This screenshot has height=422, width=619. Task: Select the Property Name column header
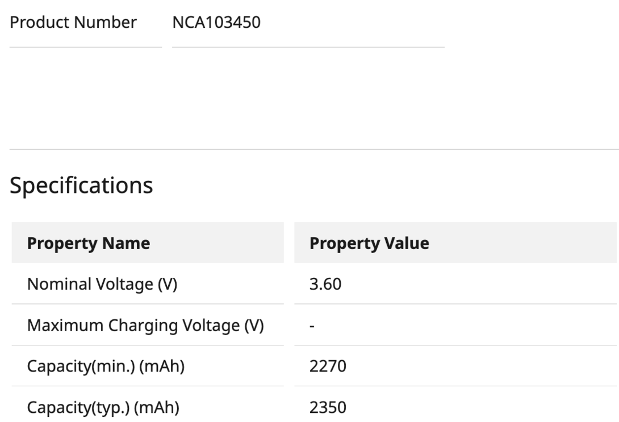pos(89,243)
